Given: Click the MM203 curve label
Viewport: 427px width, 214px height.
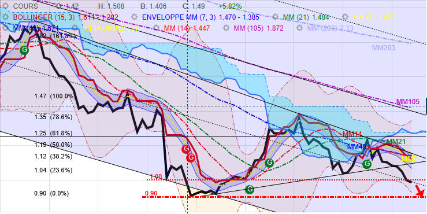Looking at the screenshot, I should coord(384,48).
